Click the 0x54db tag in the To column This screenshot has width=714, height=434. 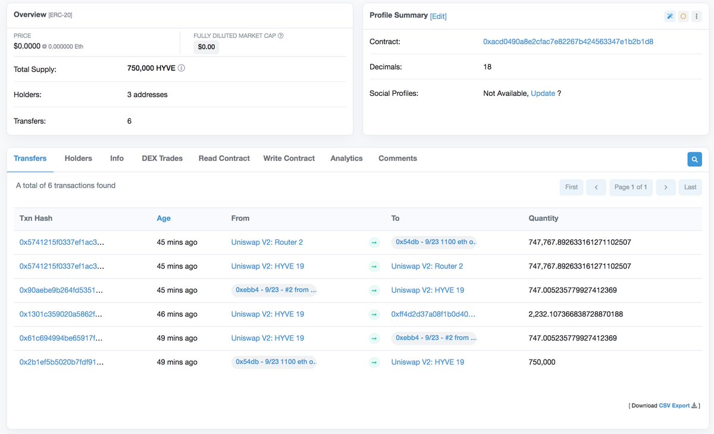[436, 242]
